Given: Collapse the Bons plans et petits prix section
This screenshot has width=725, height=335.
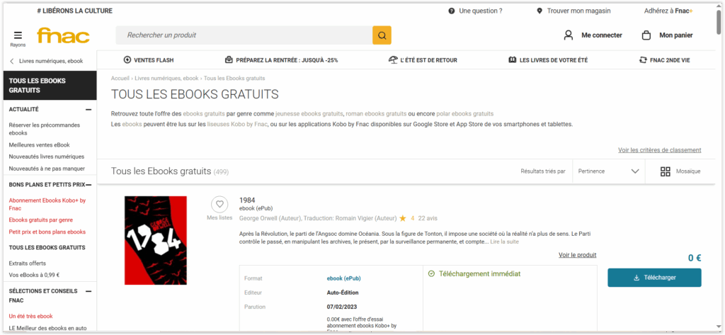Looking at the screenshot, I should point(89,185).
